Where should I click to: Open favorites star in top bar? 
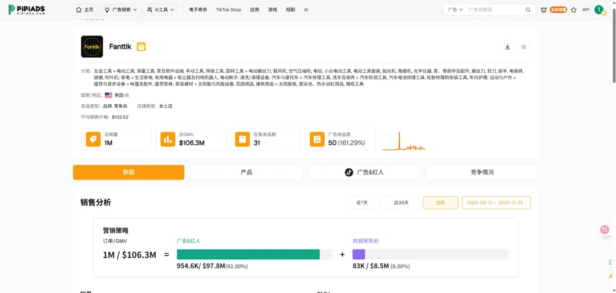pos(573,10)
